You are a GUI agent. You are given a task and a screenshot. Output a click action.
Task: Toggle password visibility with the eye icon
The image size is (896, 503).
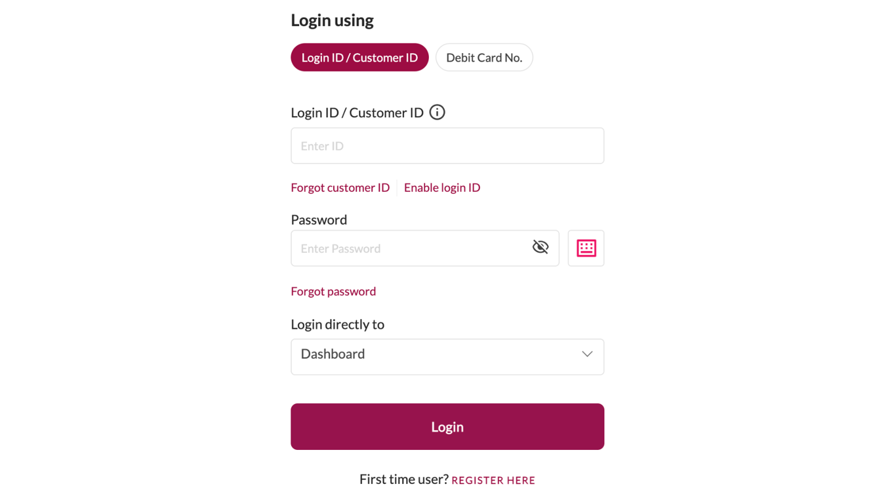pos(540,247)
